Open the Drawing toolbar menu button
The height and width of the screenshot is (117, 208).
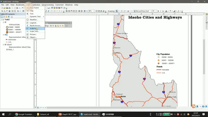(112, 11)
